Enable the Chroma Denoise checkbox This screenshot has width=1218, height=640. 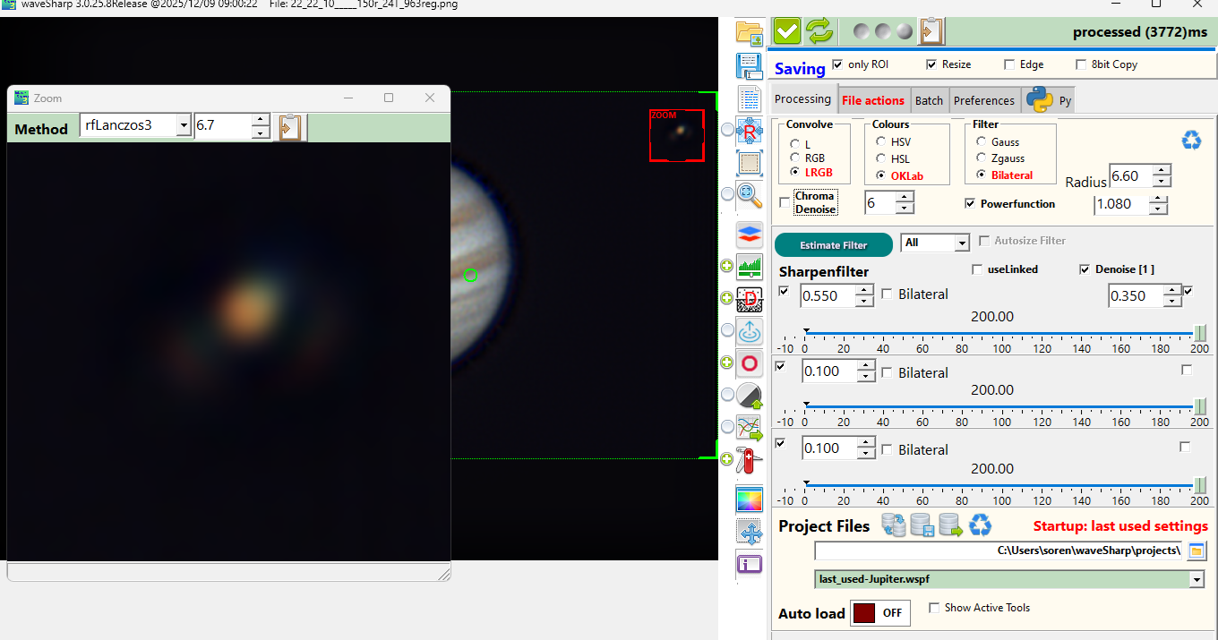click(x=785, y=203)
